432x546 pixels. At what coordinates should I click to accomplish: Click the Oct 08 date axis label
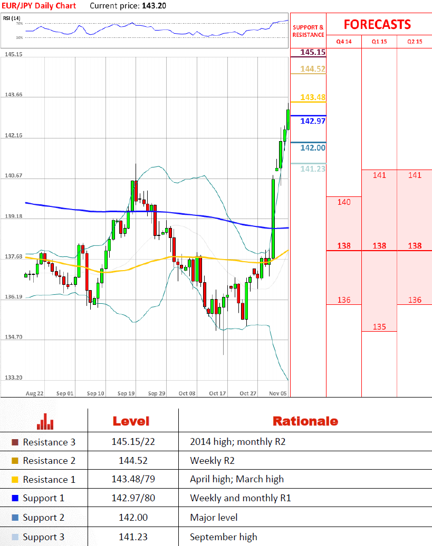pos(187,393)
